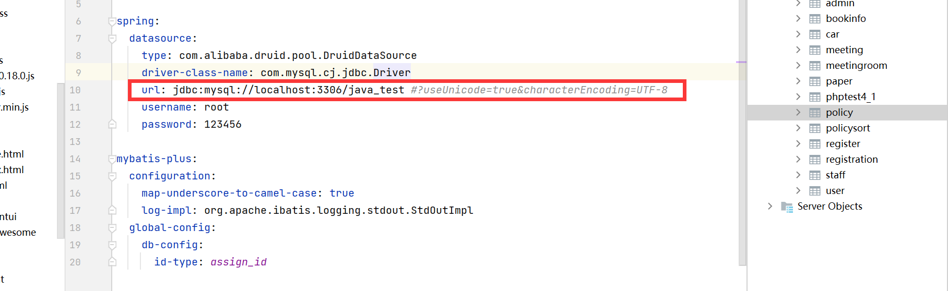The height and width of the screenshot is (291, 948).
Task: Select the policysort table
Action: 848,128
